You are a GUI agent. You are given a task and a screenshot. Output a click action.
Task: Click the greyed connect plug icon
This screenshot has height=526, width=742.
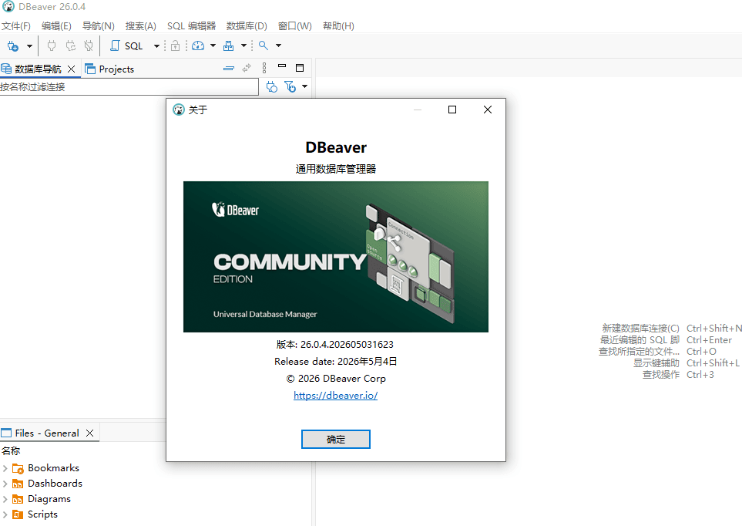click(x=52, y=46)
